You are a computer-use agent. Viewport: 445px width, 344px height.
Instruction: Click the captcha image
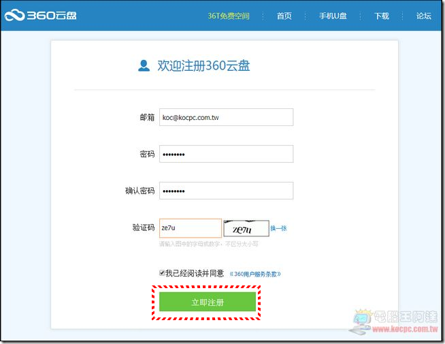click(245, 228)
